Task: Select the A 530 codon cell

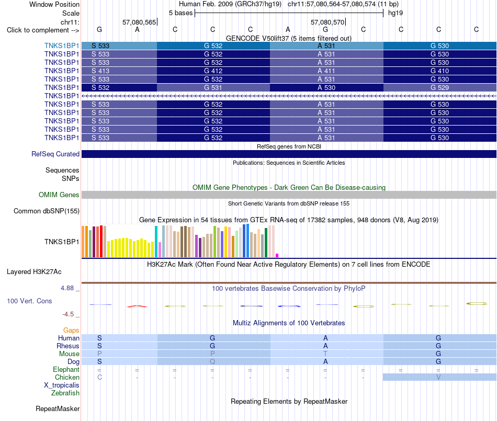Action: pos(326,88)
